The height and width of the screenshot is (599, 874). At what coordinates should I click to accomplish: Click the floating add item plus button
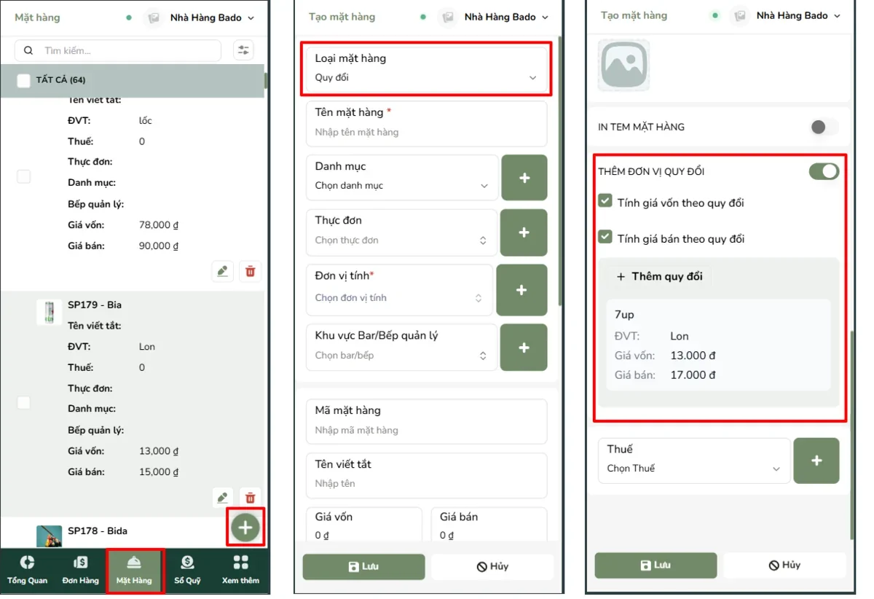246,527
